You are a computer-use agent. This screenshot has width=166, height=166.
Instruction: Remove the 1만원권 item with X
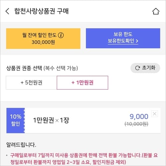click(155, 114)
